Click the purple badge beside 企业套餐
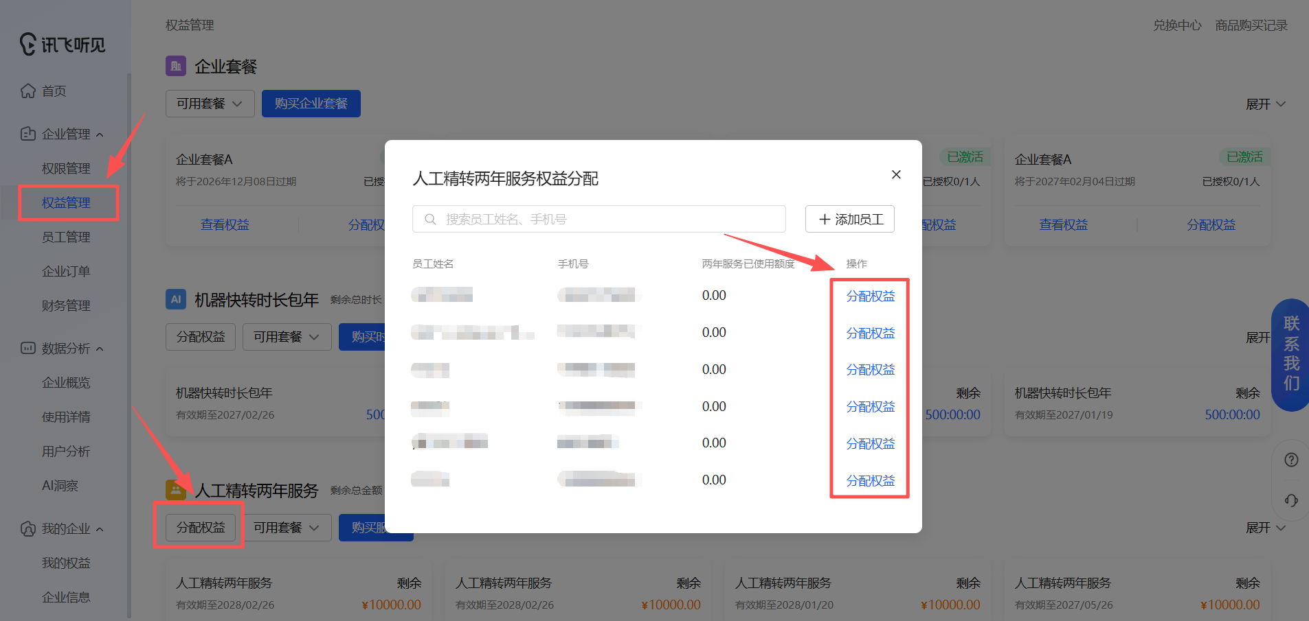 176,65
